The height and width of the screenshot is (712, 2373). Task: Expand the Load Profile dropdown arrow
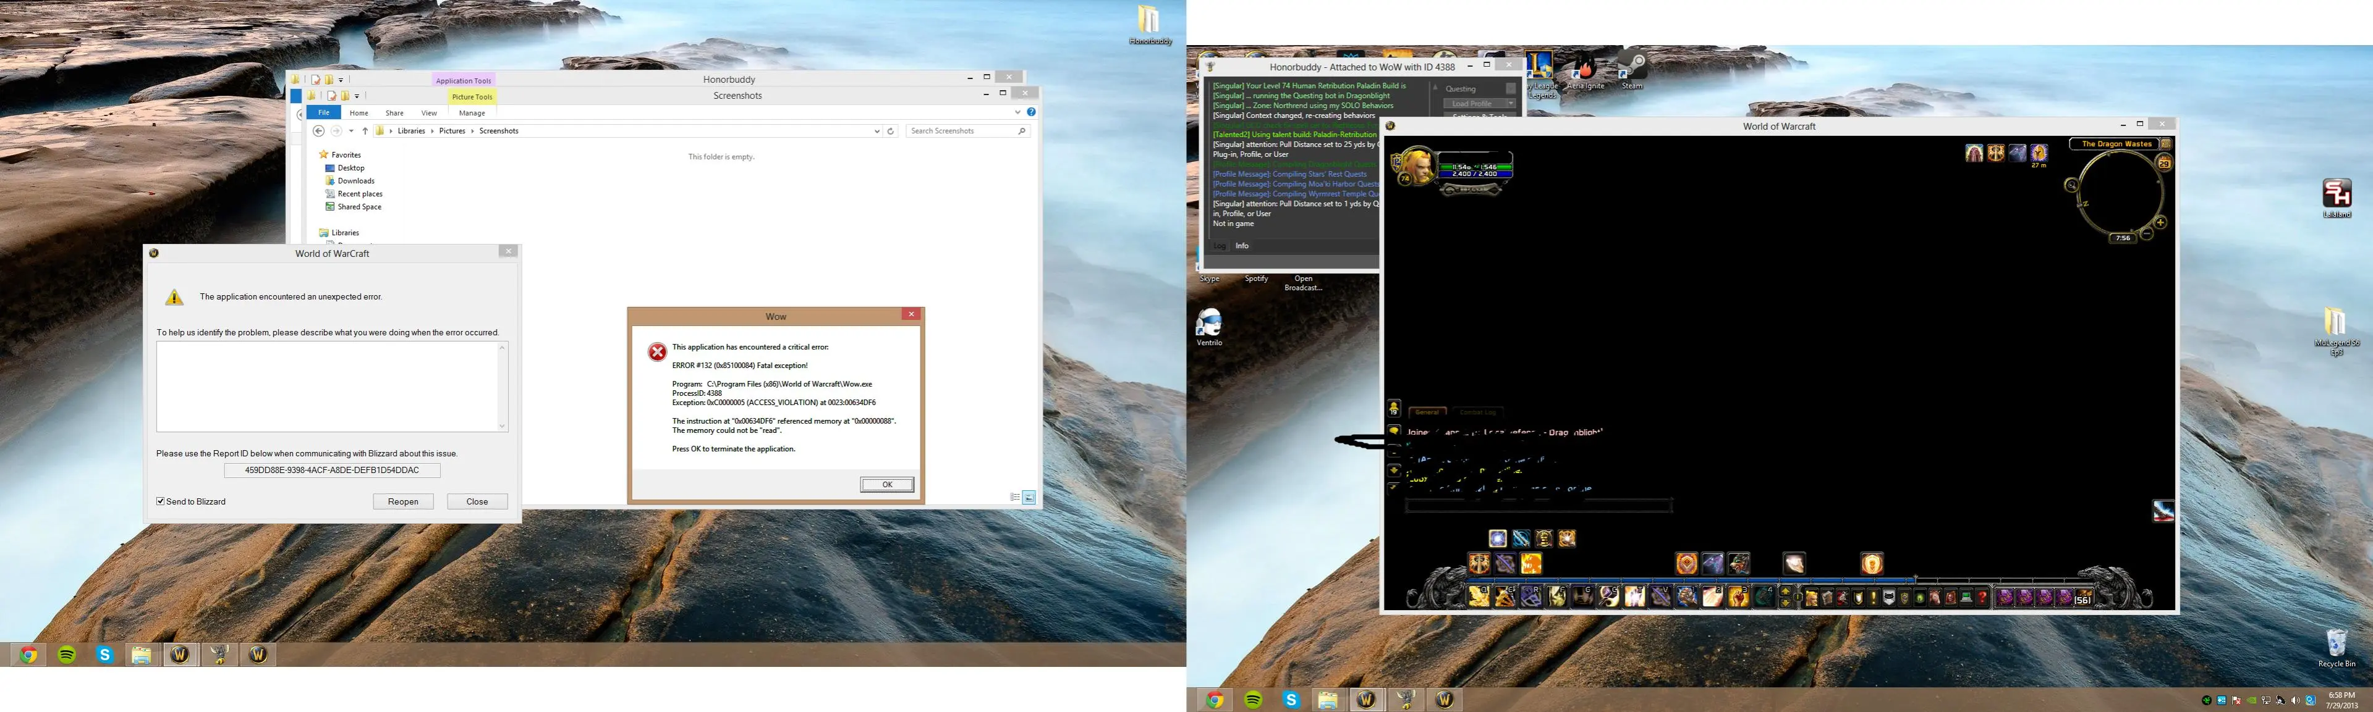tap(1511, 104)
